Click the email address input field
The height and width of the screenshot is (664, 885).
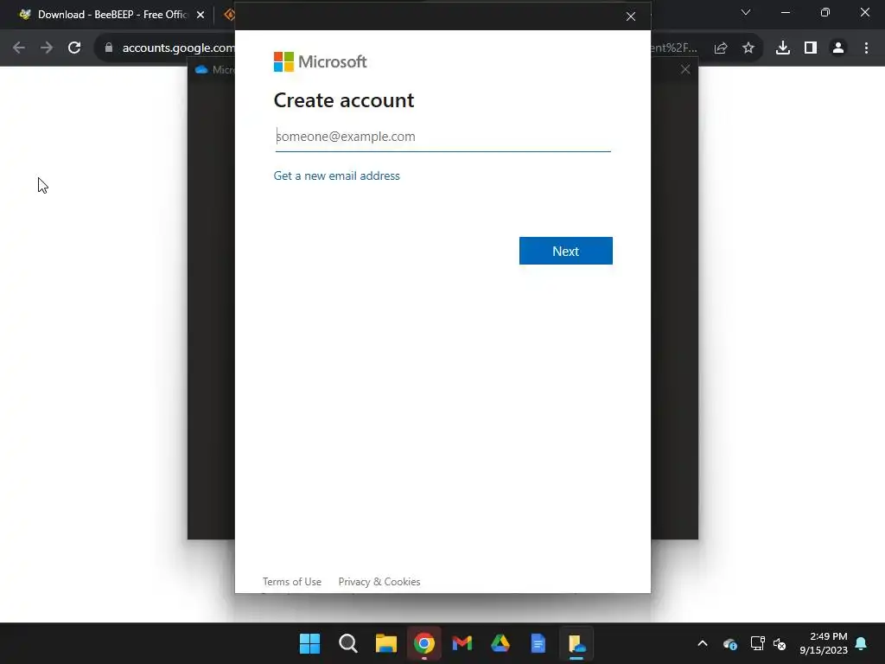tap(442, 137)
